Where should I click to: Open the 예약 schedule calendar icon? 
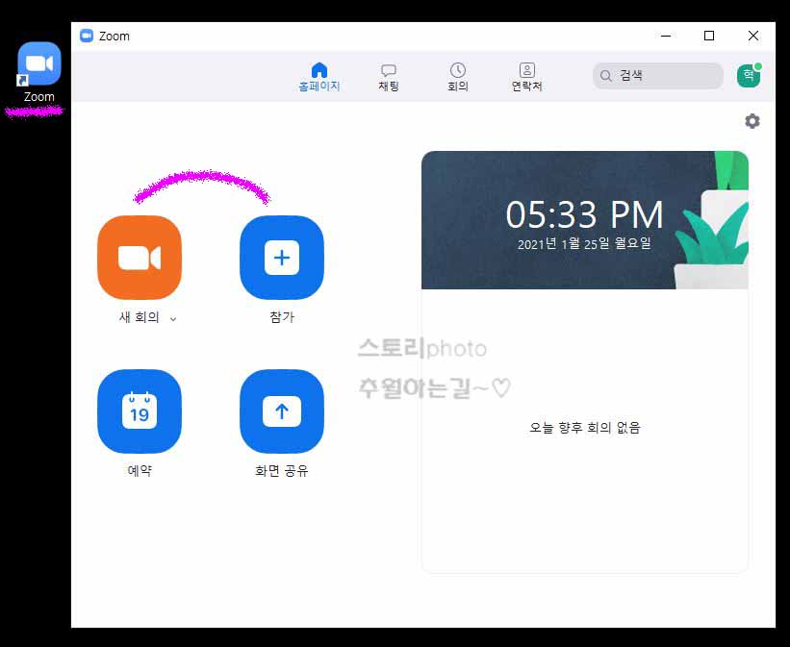(140, 411)
